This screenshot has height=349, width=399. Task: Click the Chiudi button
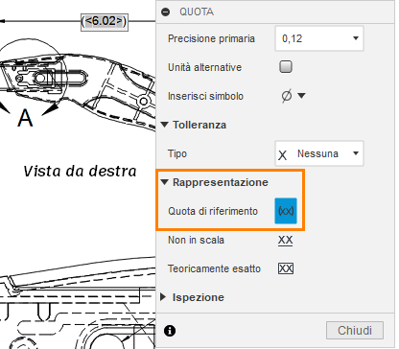(355, 330)
